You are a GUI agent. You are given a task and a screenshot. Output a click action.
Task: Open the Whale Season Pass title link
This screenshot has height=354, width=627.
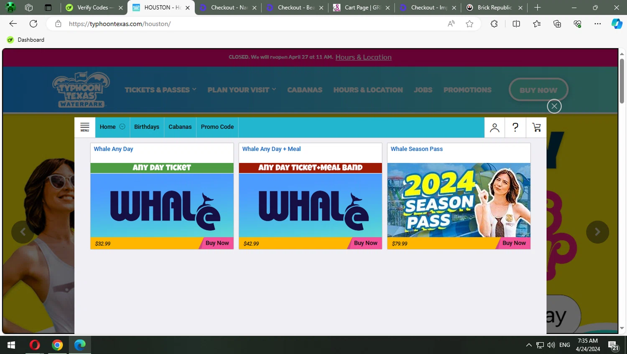click(x=416, y=149)
